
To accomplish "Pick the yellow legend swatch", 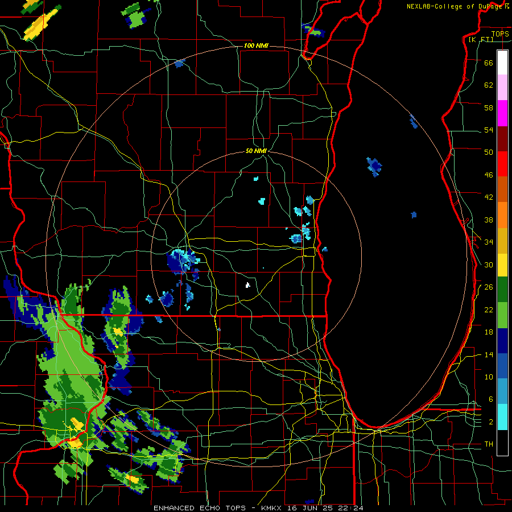I will tap(502, 265).
